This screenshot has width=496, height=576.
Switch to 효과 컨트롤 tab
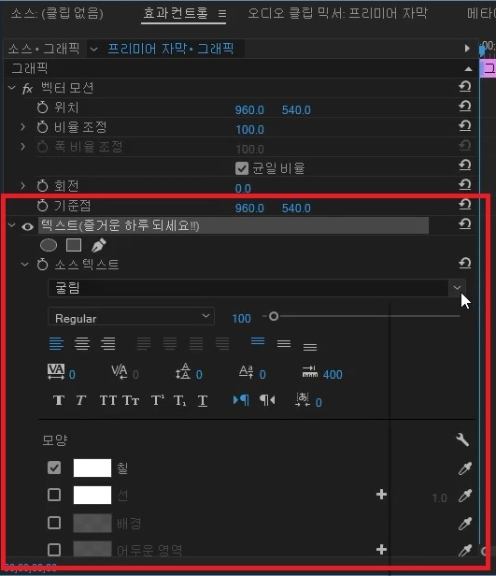click(x=176, y=13)
